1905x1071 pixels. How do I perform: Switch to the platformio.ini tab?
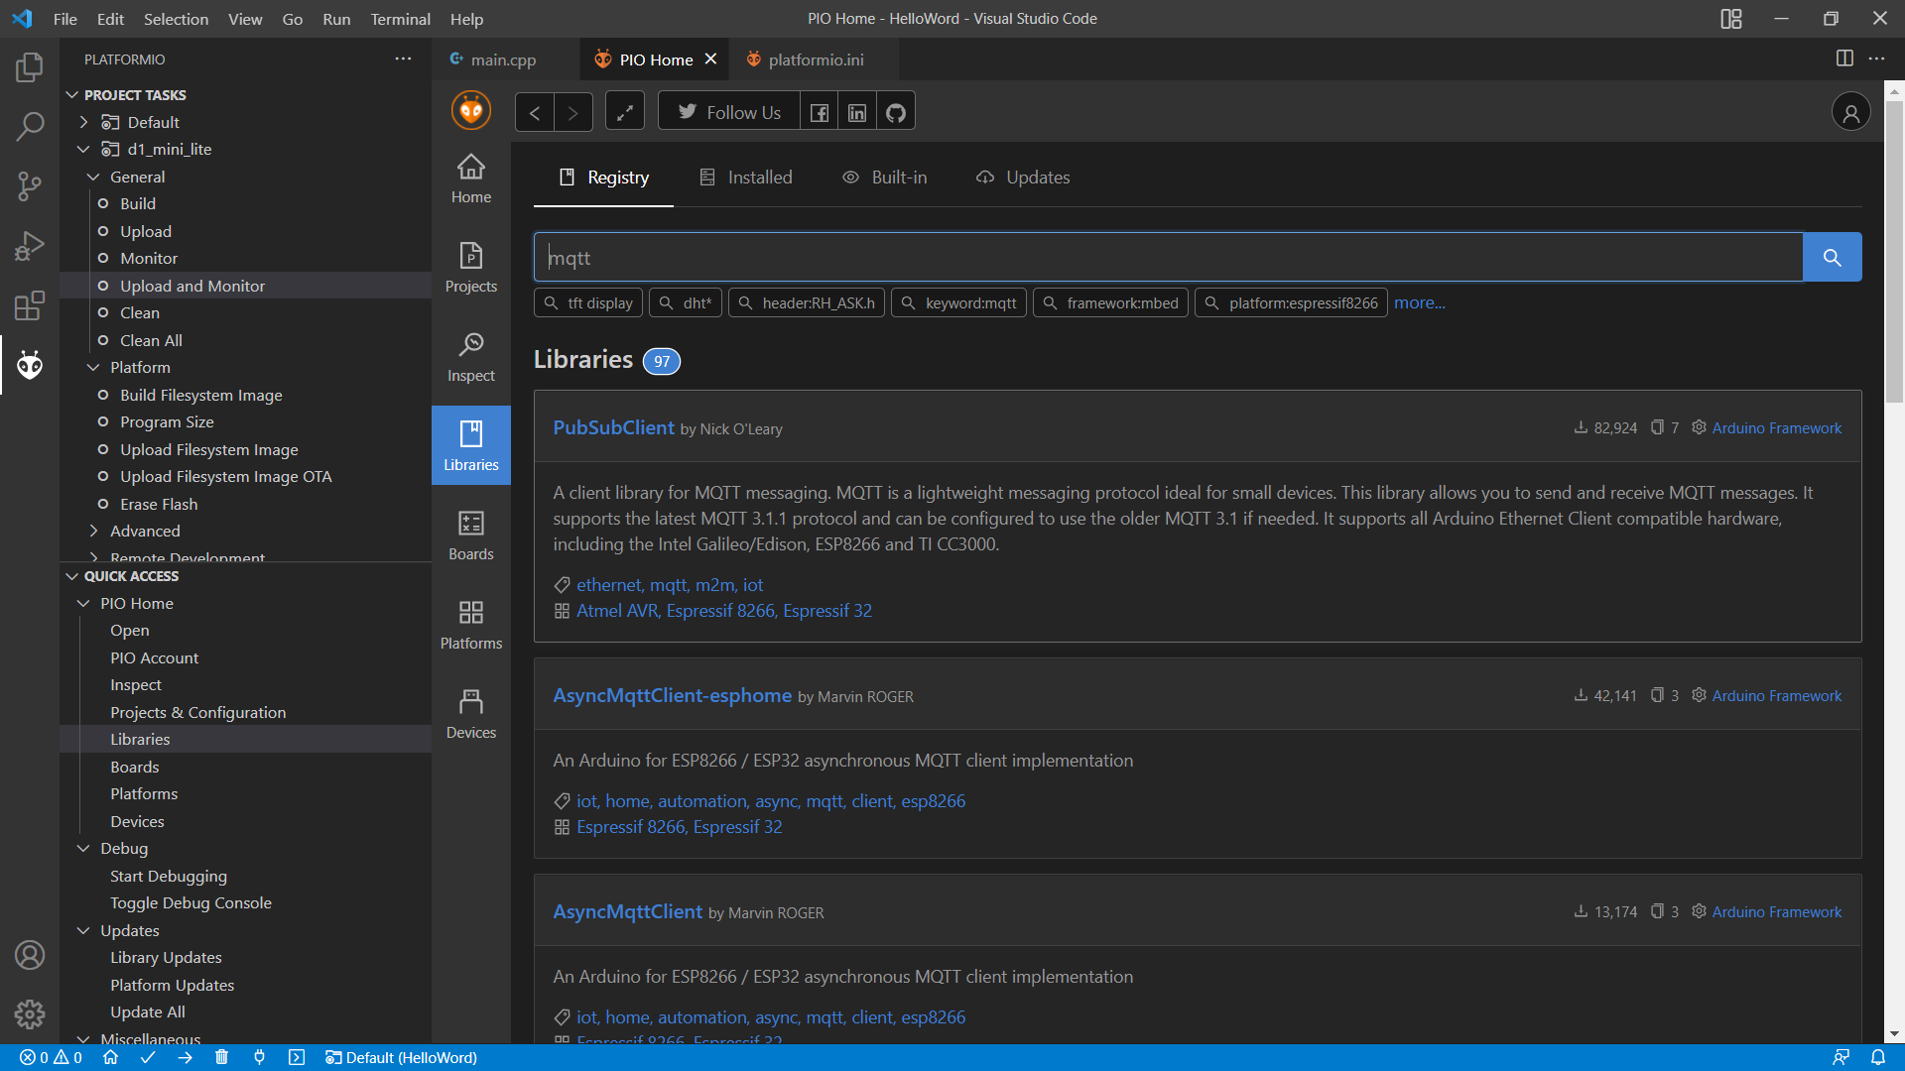tap(815, 59)
